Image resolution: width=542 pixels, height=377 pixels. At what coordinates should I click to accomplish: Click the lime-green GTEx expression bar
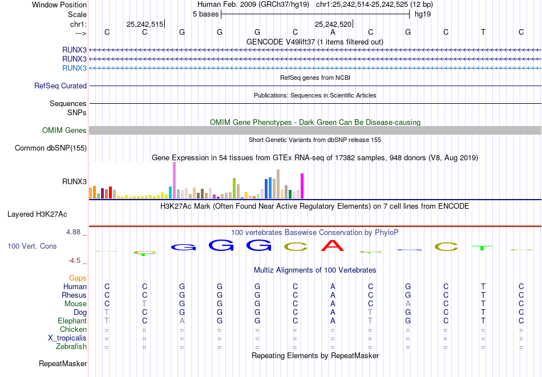click(234, 188)
